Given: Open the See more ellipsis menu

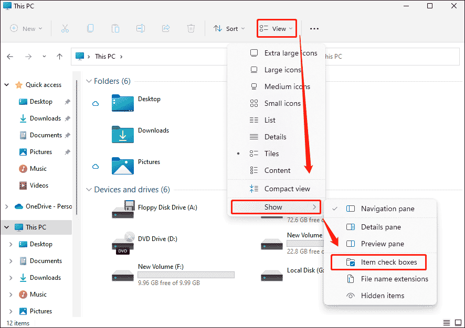Looking at the screenshot, I should [x=314, y=29].
